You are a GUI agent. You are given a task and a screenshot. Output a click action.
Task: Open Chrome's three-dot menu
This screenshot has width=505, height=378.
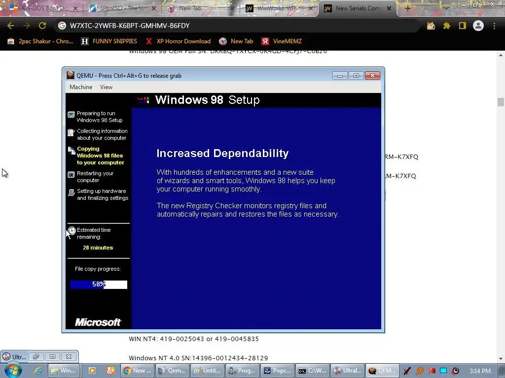[494, 26]
